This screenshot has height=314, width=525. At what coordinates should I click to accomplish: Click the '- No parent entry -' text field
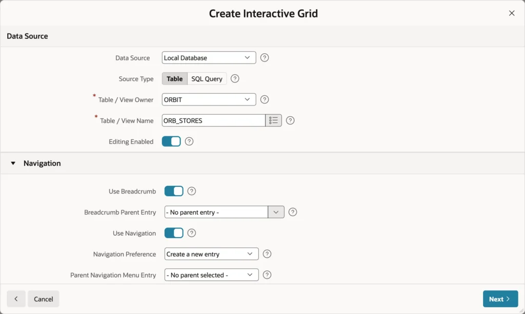pos(216,212)
